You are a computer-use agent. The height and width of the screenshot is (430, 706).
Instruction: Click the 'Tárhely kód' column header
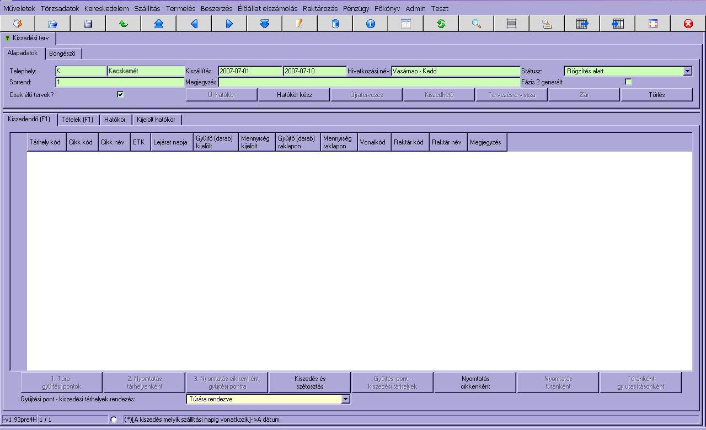[46, 142]
